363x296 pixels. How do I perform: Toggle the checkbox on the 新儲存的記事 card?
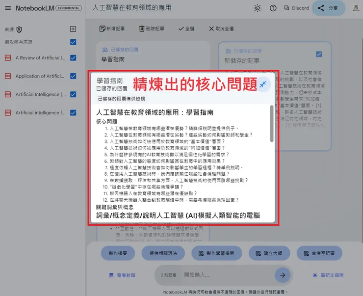[x=319, y=54]
